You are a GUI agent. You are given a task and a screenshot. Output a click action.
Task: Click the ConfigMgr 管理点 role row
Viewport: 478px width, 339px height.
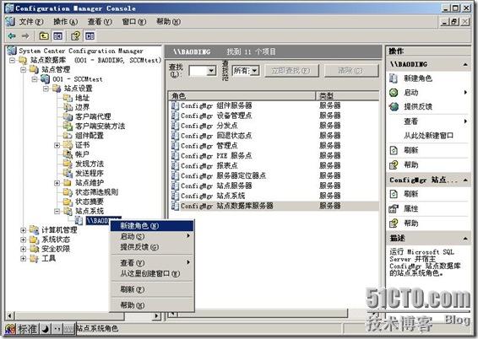274,146
